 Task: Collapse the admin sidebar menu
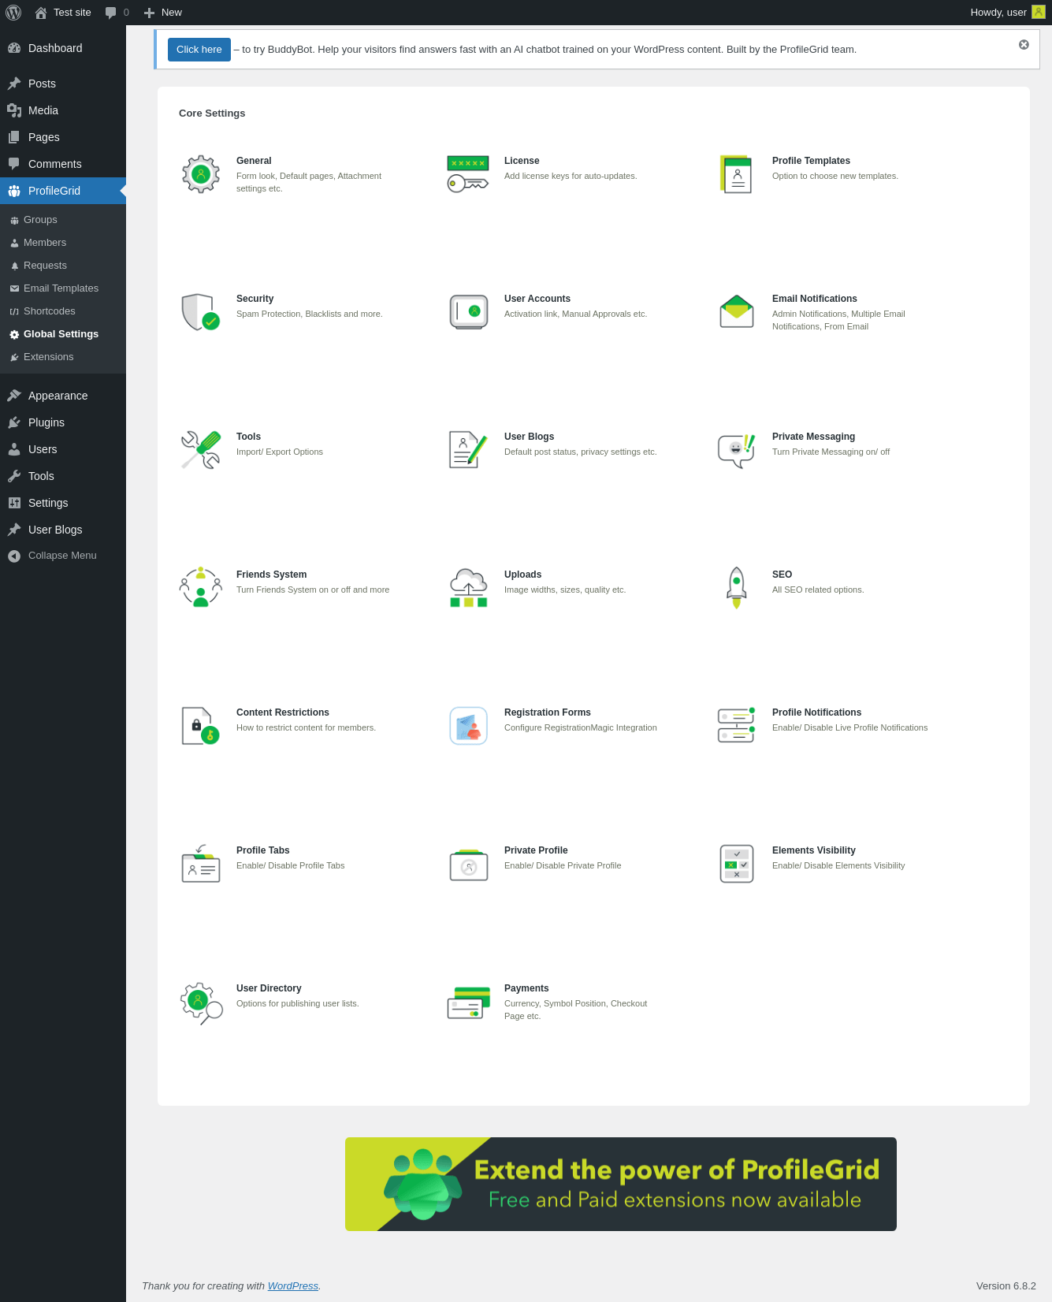pyautogui.click(x=63, y=556)
